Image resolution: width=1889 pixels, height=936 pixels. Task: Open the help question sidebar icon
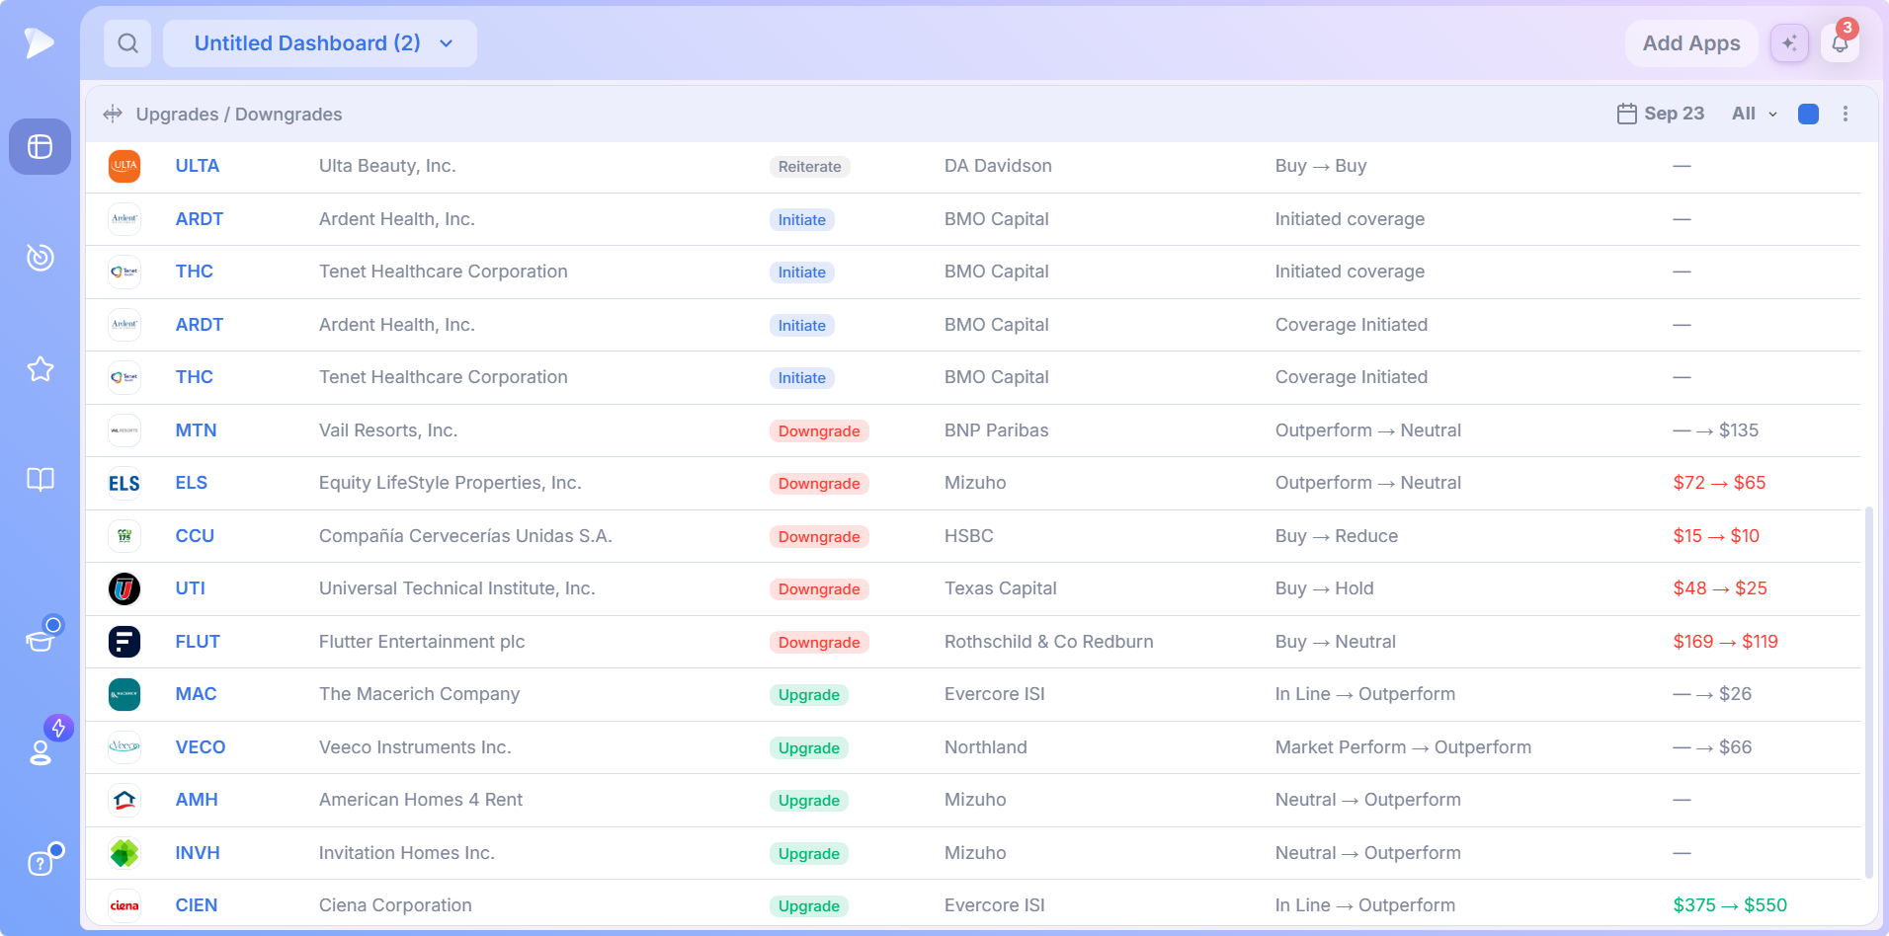(40, 863)
